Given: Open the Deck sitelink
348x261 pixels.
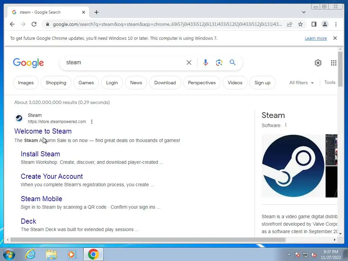Looking at the screenshot, I should (x=29, y=221).
